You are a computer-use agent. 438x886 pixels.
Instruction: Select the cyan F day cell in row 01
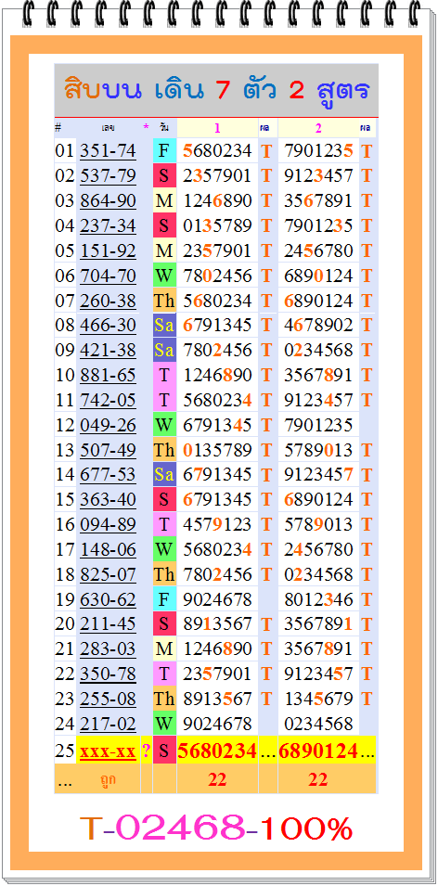(164, 151)
